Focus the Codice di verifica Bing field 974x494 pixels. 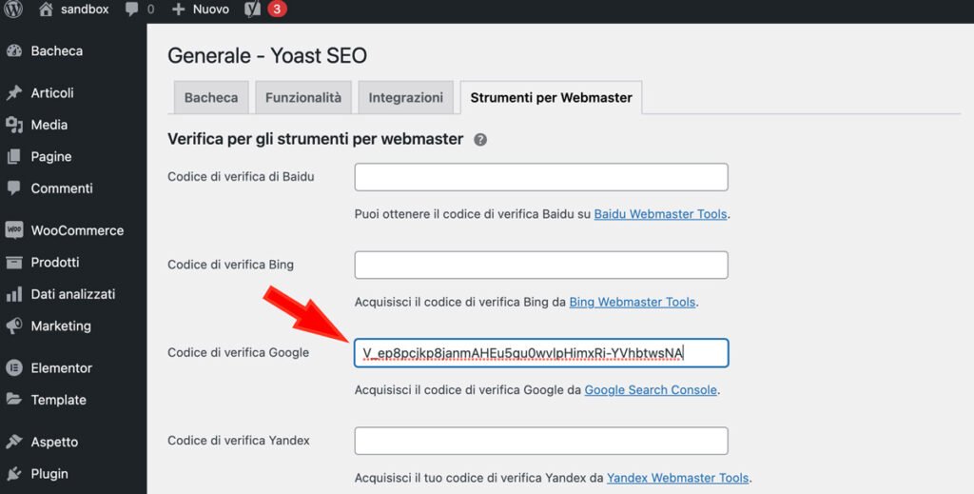541,266
